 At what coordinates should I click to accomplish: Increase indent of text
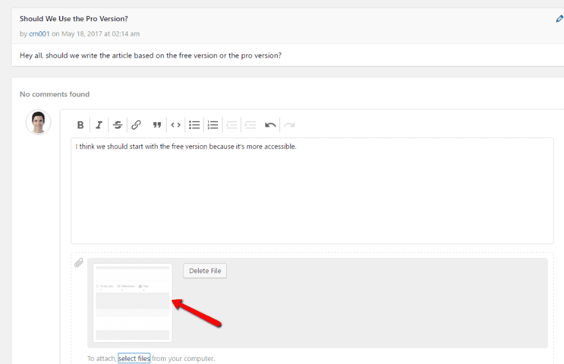click(251, 125)
